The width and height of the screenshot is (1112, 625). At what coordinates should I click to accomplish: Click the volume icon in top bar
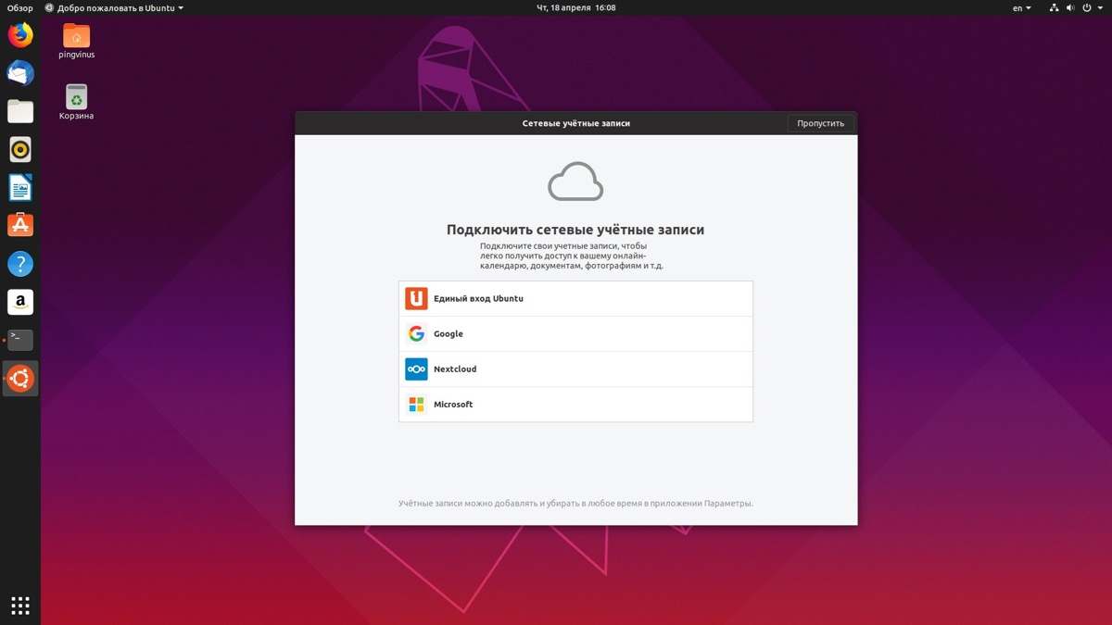tap(1070, 7)
